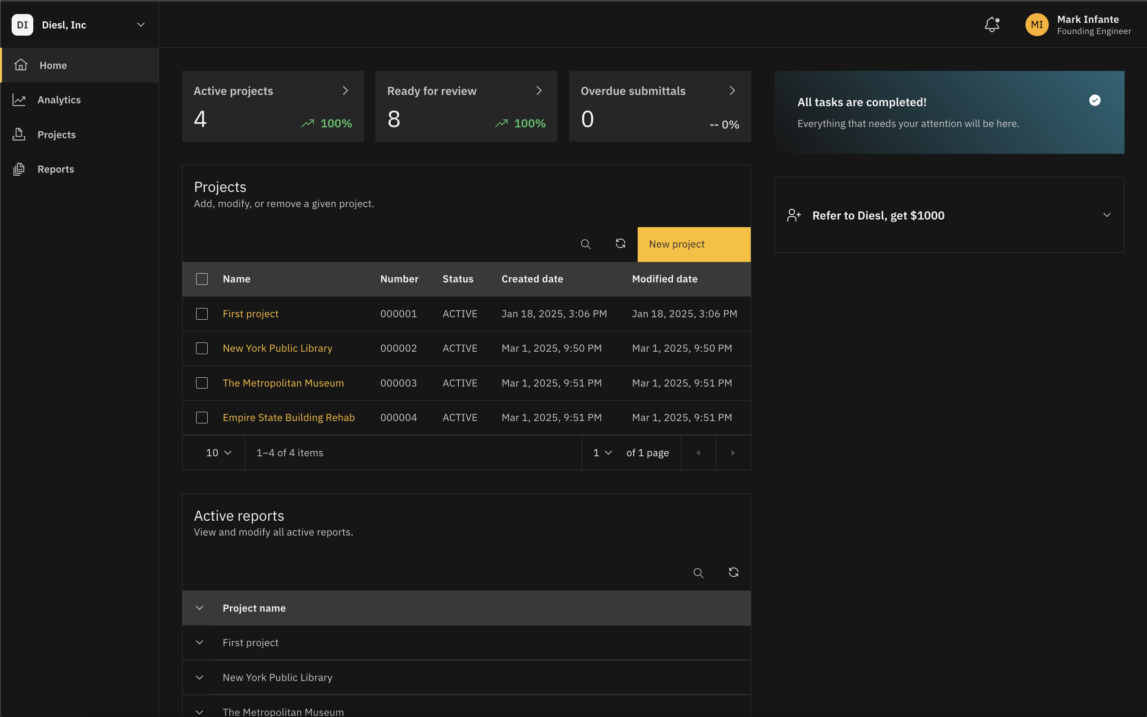Sort by Modified date column header
Viewport: 1147px width, 717px height.
click(665, 279)
